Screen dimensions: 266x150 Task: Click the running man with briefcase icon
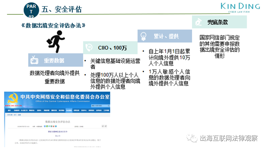coord(55,42)
